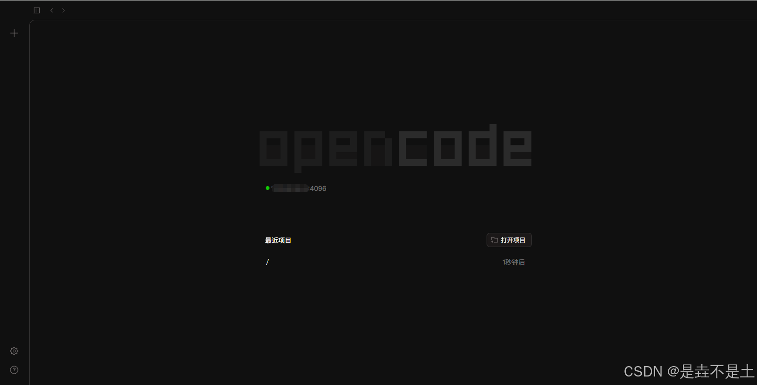This screenshot has width=757, height=385.
Task: Open settings gear icon
Action: click(x=14, y=351)
